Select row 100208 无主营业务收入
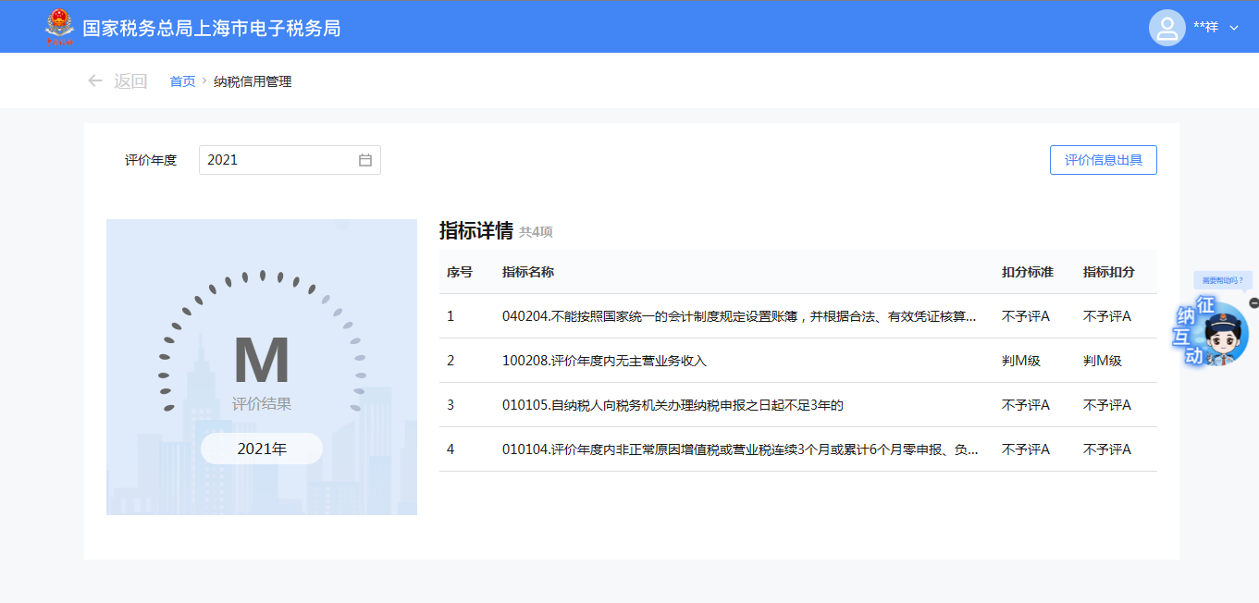This screenshot has width=1259, height=603. 604,361
